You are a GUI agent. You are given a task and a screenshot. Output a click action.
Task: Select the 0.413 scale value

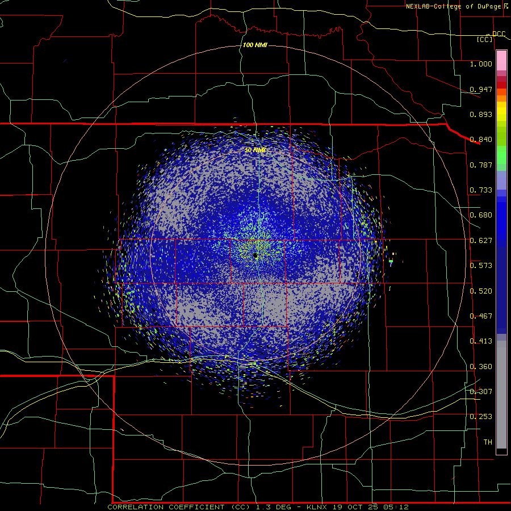tap(481, 341)
